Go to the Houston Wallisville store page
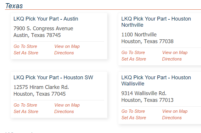The width and height of the screenshot is (201, 133). [133, 111]
